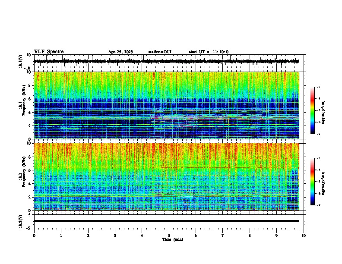Select the date text "Apr. 25, 2023"
Image resolution: width=342 pixels, height=264 pixels.
(120, 52)
